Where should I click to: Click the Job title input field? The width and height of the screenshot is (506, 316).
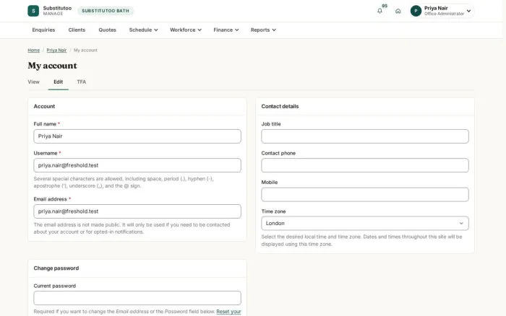(x=365, y=136)
